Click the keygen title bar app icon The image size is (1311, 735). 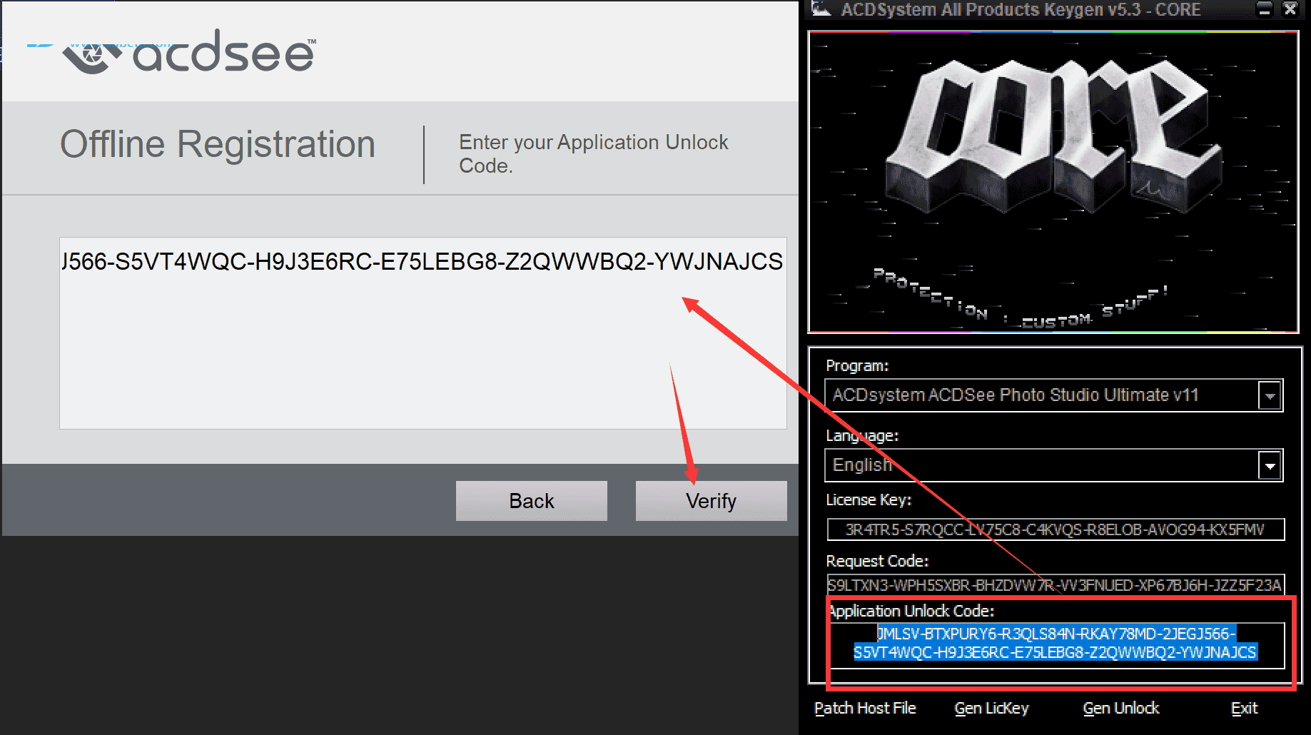821,9
